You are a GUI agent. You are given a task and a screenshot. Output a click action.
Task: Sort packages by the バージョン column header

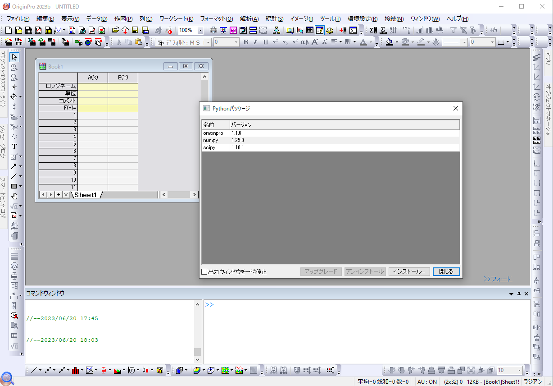344,125
